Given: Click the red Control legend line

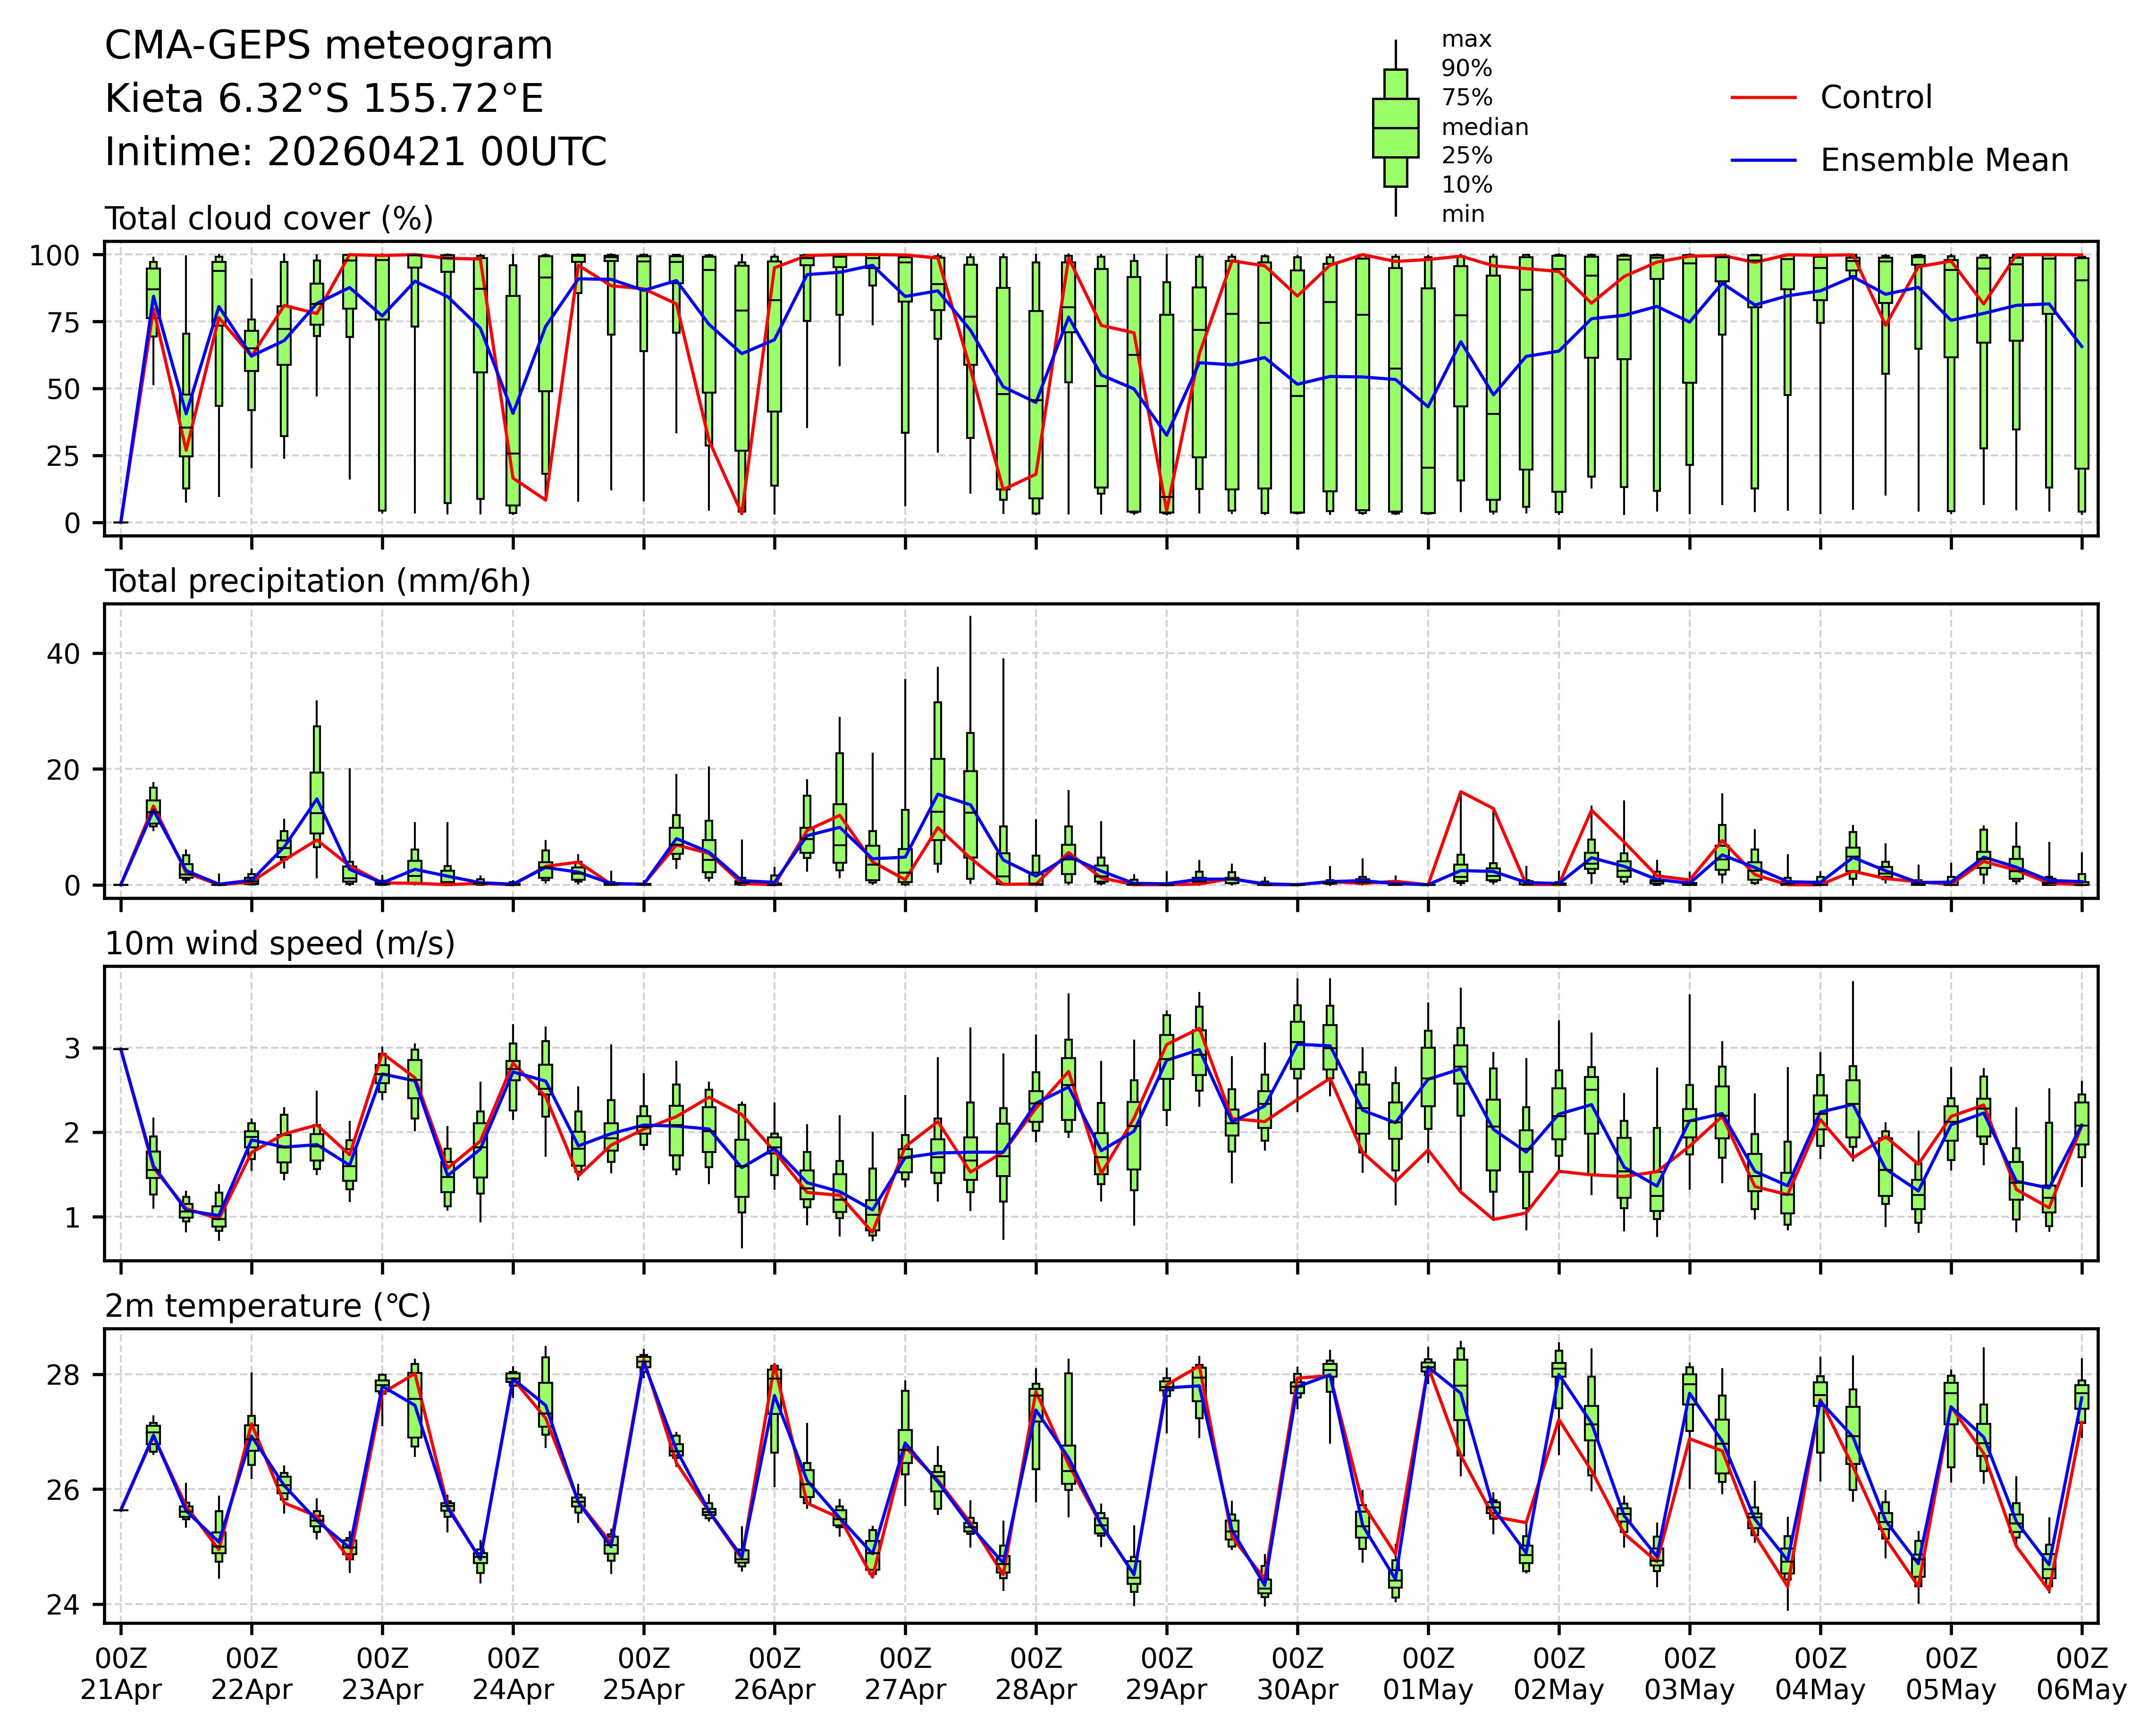Looking at the screenshot, I should pyautogui.click(x=1764, y=98).
